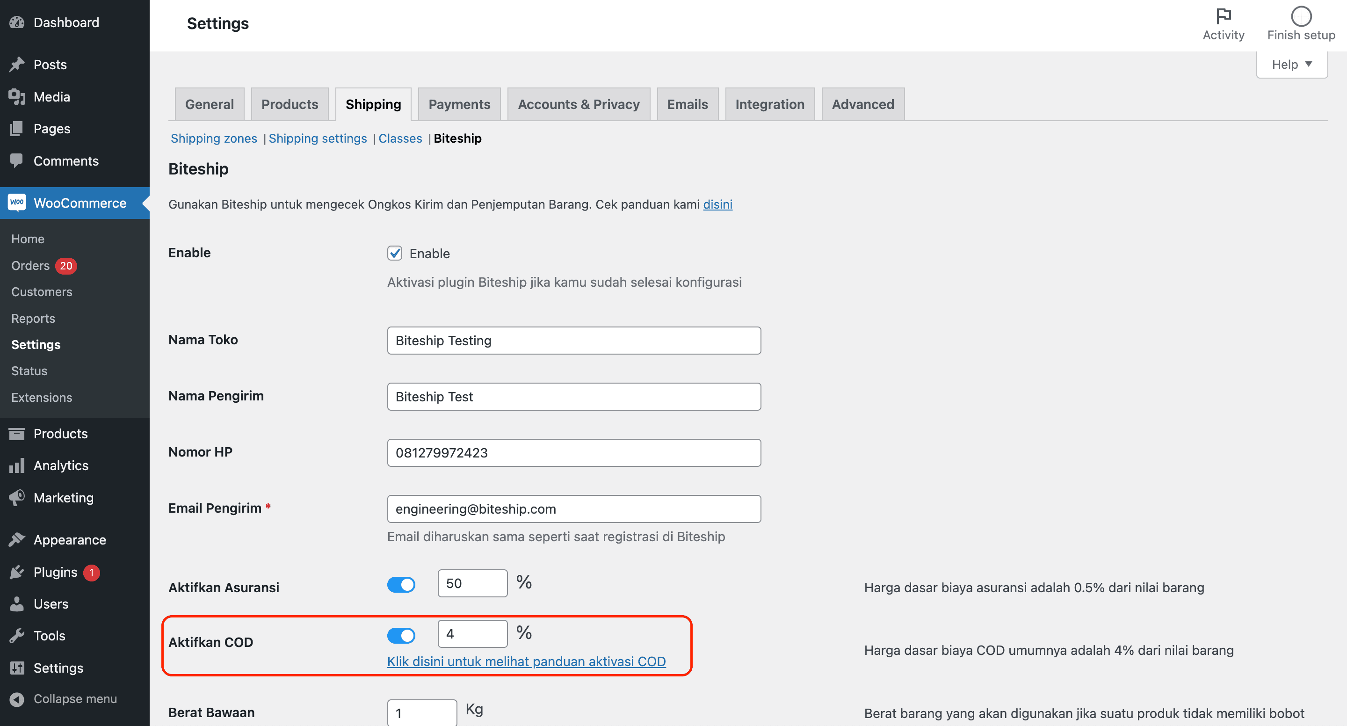This screenshot has width=1347, height=726.
Task: Click the Analytics bar chart icon
Action: 17,465
